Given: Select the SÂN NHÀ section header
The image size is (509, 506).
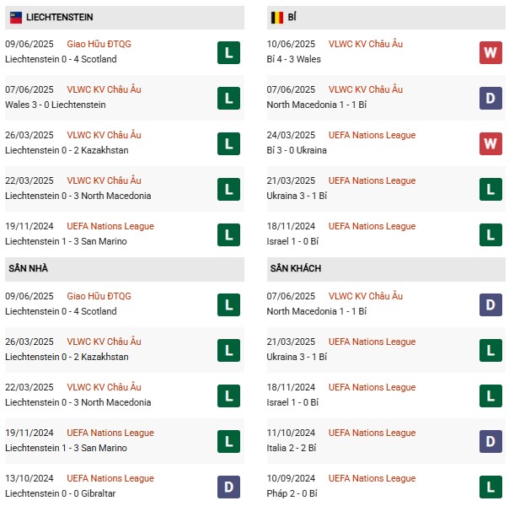Looking at the screenshot, I should [29, 268].
